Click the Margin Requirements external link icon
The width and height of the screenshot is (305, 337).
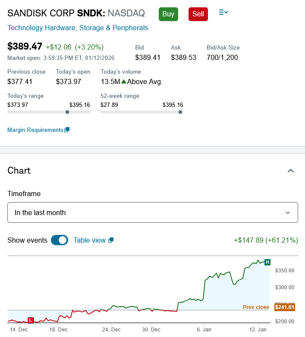(x=67, y=130)
